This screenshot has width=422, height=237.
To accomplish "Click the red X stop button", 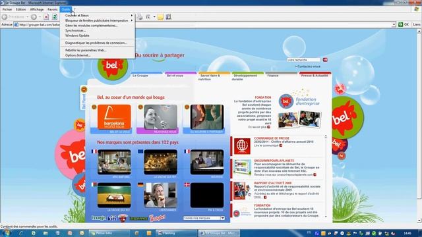I will (46, 17).
